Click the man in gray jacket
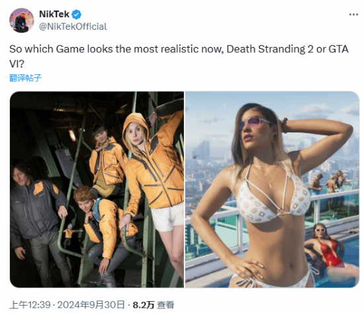The height and width of the screenshot is (313, 364). point(38,220)
